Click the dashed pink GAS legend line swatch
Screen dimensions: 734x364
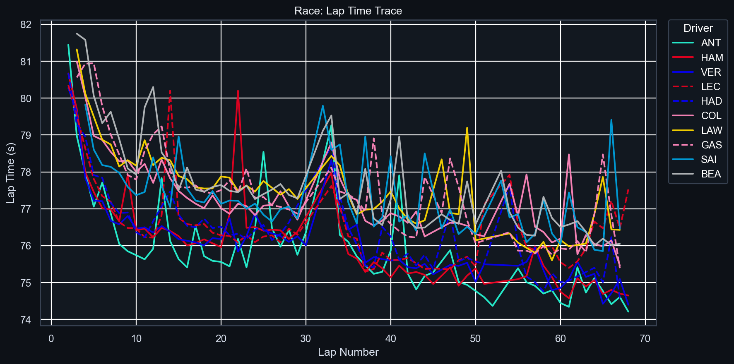coord(683,145)
